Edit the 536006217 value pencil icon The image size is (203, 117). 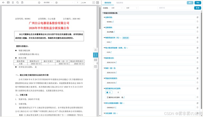[116, 107]
